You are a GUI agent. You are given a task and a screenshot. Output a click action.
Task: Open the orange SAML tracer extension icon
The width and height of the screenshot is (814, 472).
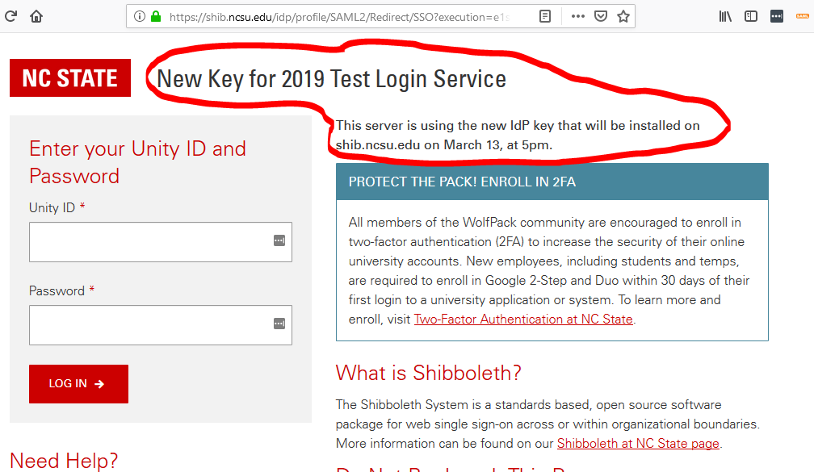[803, 17]
